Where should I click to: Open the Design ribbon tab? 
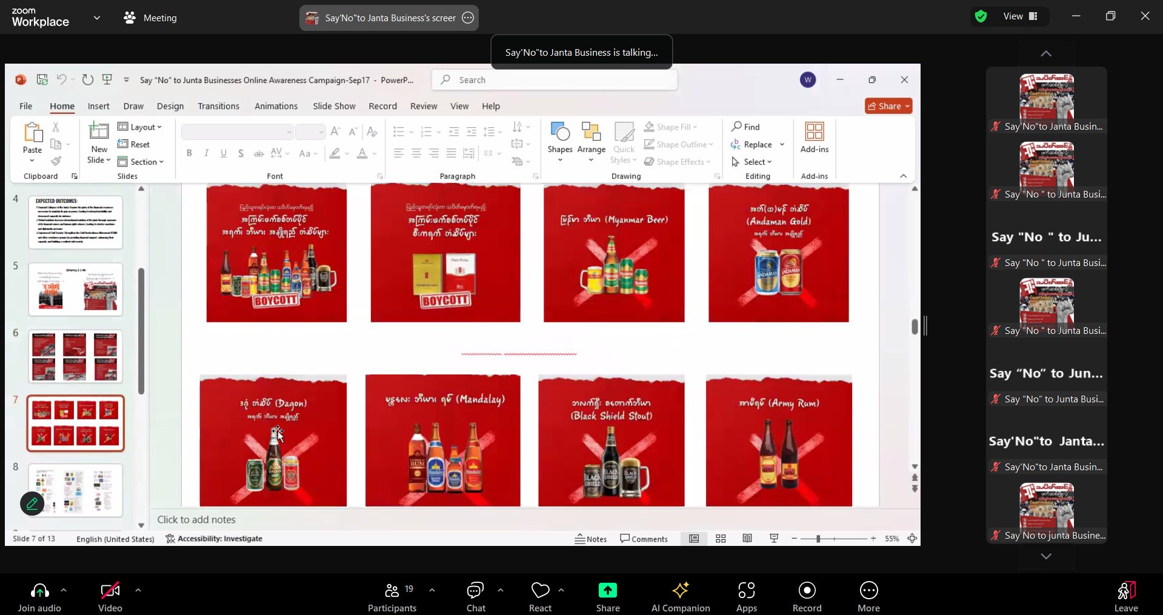[170, 106]
